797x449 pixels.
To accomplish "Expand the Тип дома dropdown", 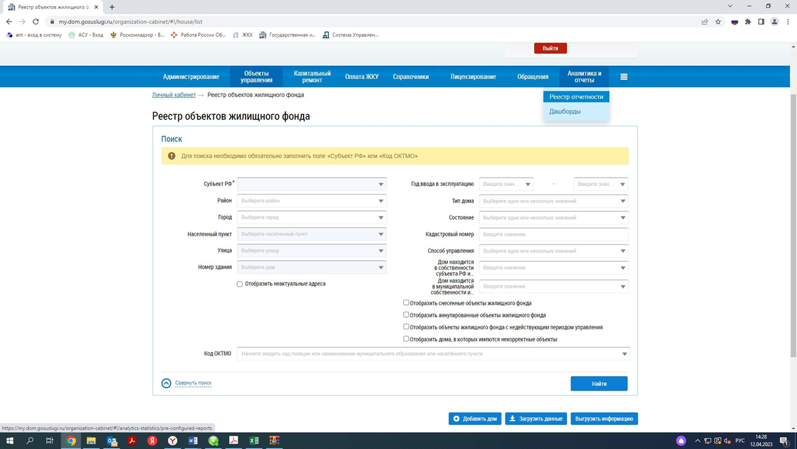I will (x=553, y=201).
